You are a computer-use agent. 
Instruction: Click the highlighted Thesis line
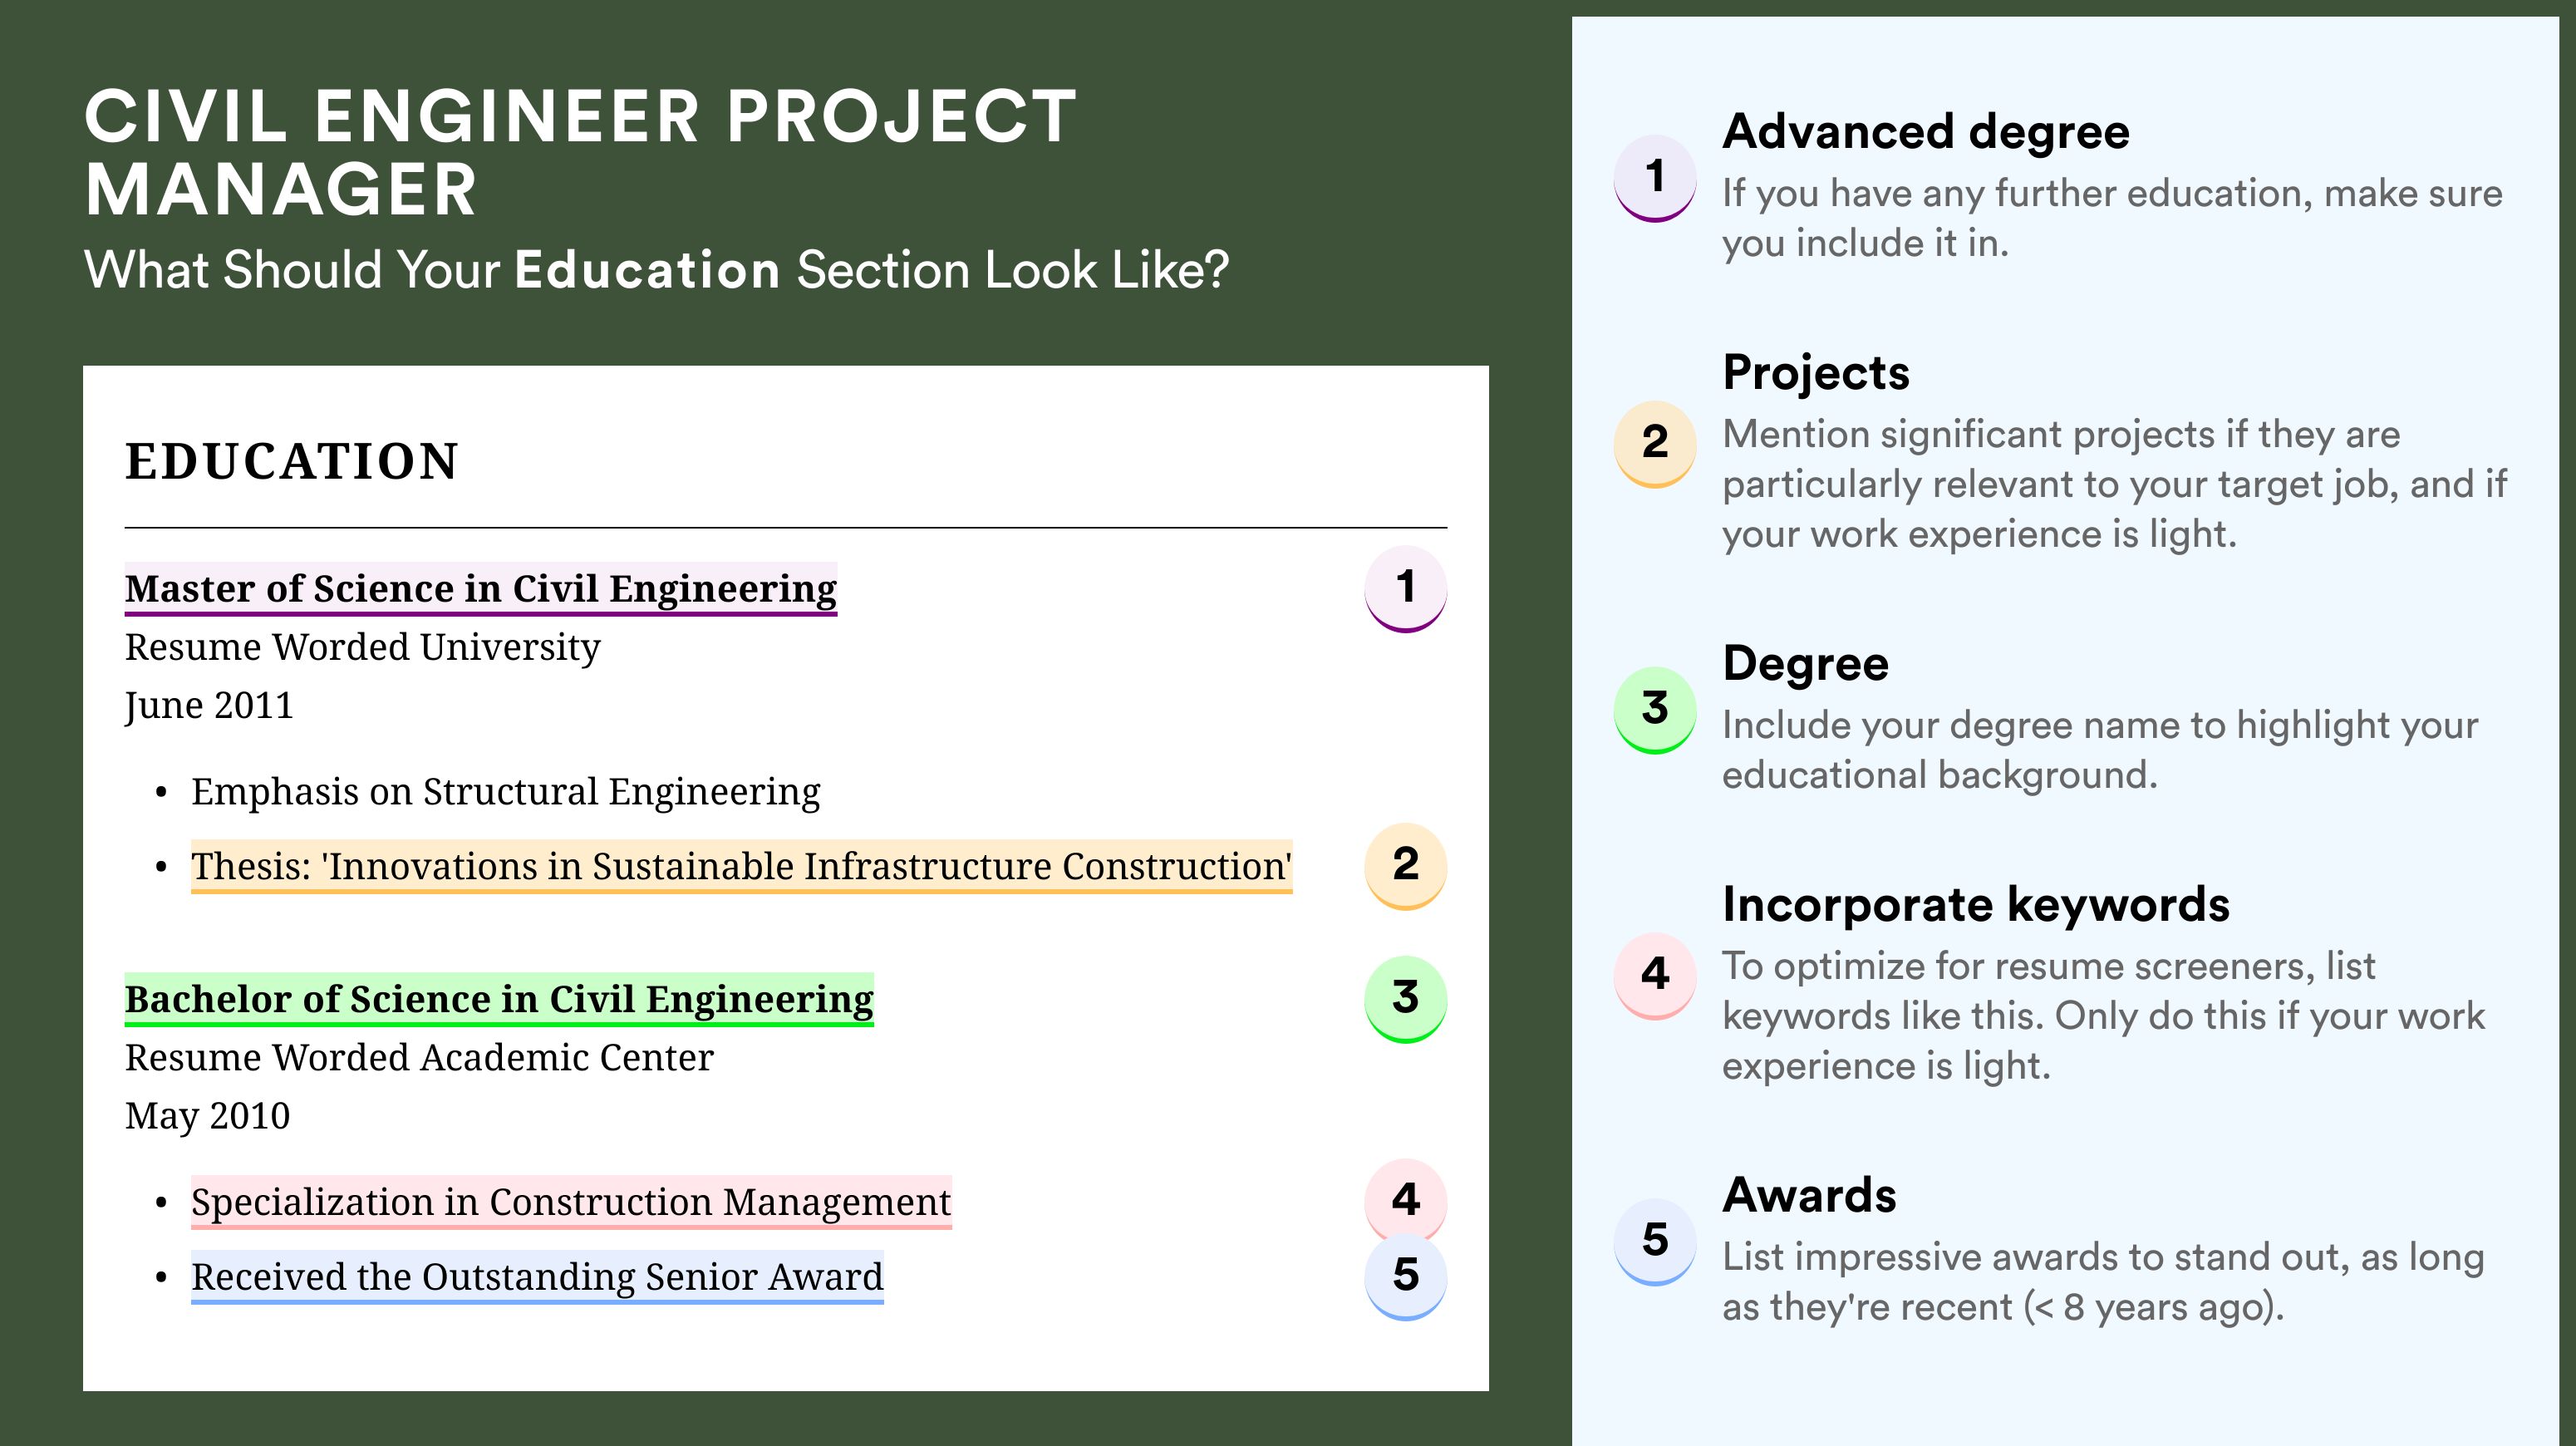coord(741,866)
